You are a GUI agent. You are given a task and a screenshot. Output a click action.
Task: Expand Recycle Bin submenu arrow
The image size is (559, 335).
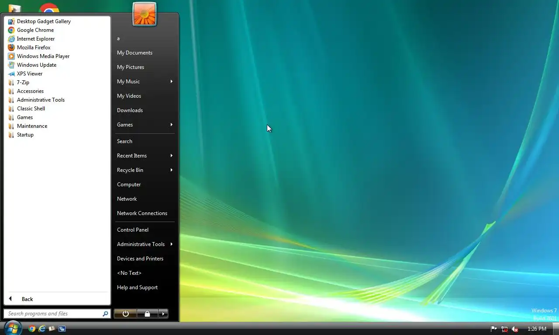coord(172,170)
